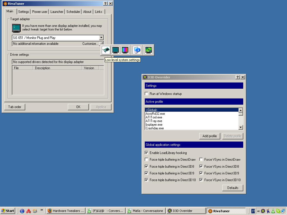287x215 pixels.
Task: Sort by Version column header
Action: [x=91, y=68]
